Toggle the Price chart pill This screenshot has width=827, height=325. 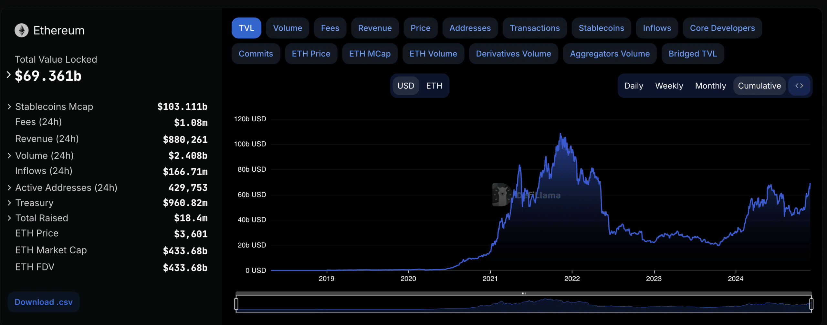pyautogui.click(x=421, y=28)
